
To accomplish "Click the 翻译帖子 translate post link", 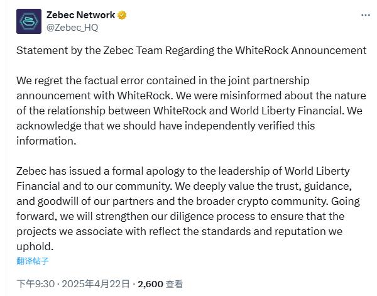I will (x=33, y=261).
